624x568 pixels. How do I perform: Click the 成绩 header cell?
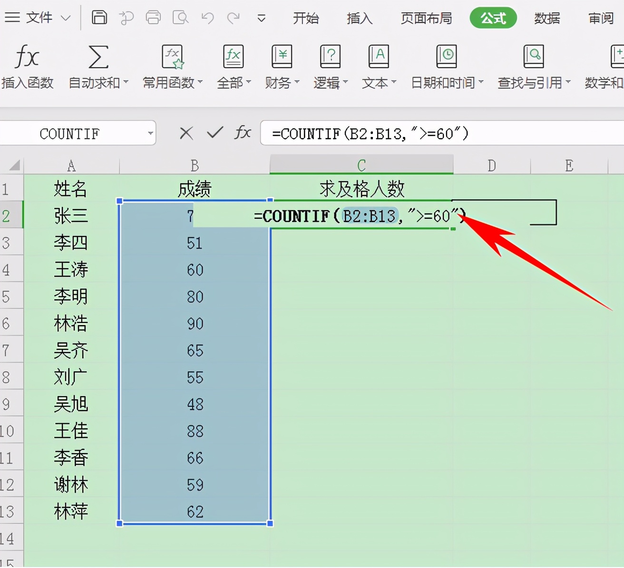point(195,189)
